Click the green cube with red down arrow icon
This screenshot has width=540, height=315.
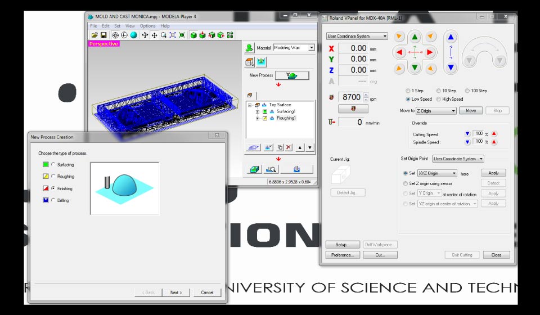[202, 35]
